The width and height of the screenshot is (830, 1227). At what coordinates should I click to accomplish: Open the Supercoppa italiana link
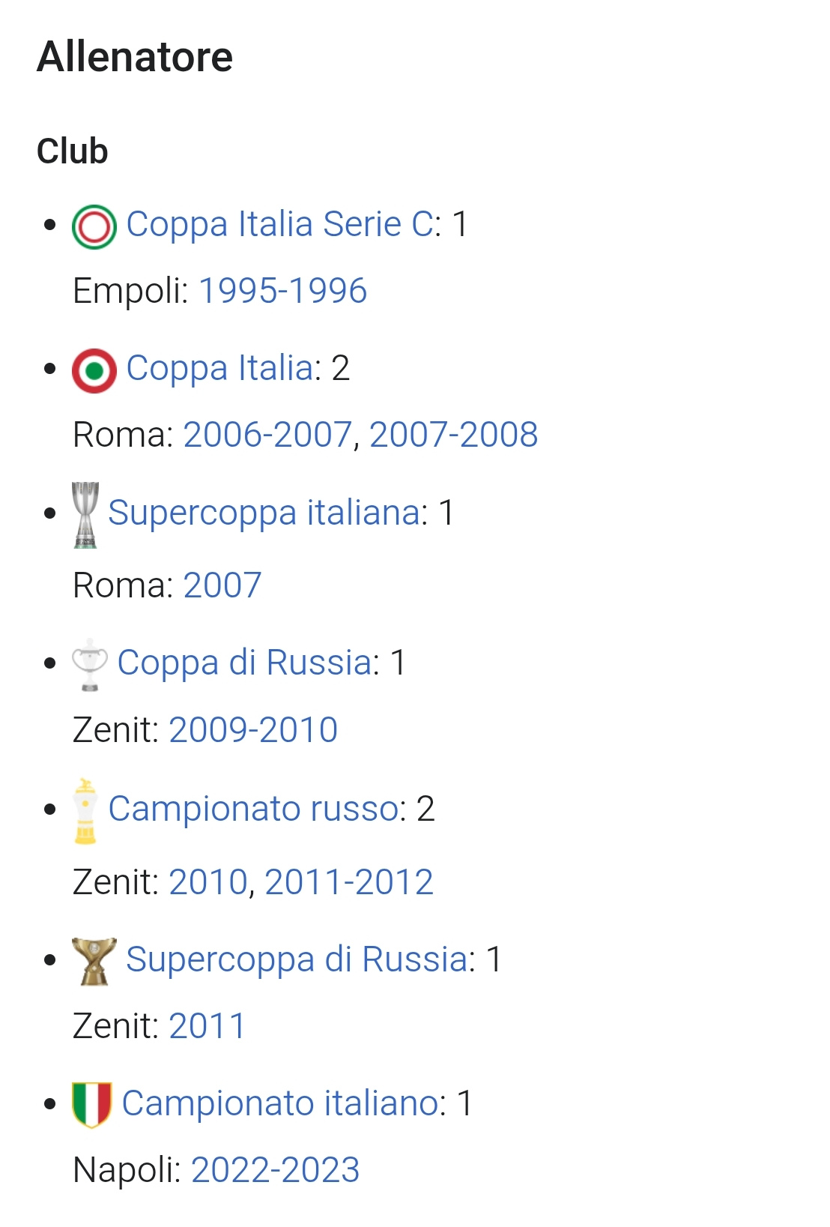(264, 513)
